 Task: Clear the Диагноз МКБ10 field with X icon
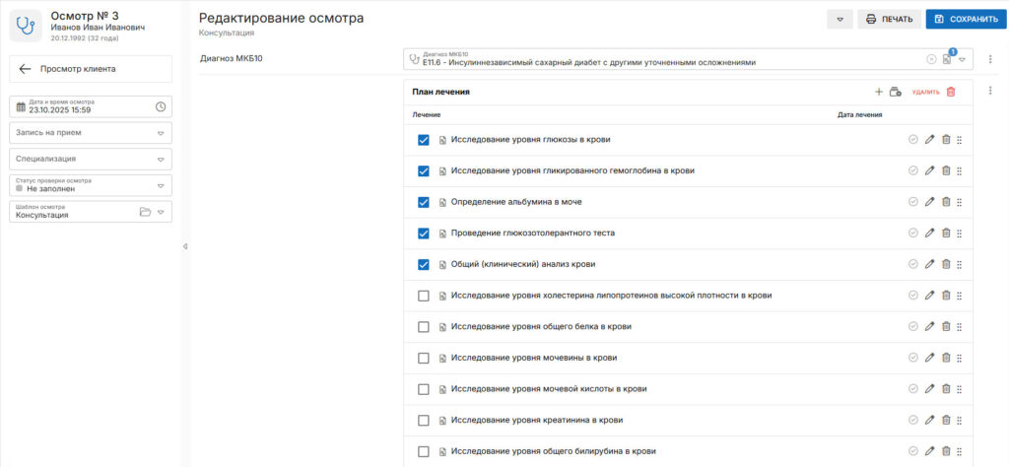click(x=931, y=59)
